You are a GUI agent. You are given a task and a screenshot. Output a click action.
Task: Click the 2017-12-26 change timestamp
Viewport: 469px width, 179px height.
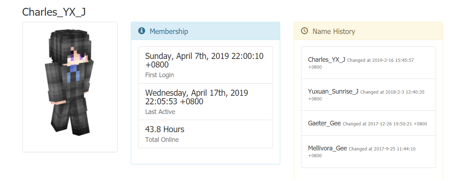click(385, 124)
